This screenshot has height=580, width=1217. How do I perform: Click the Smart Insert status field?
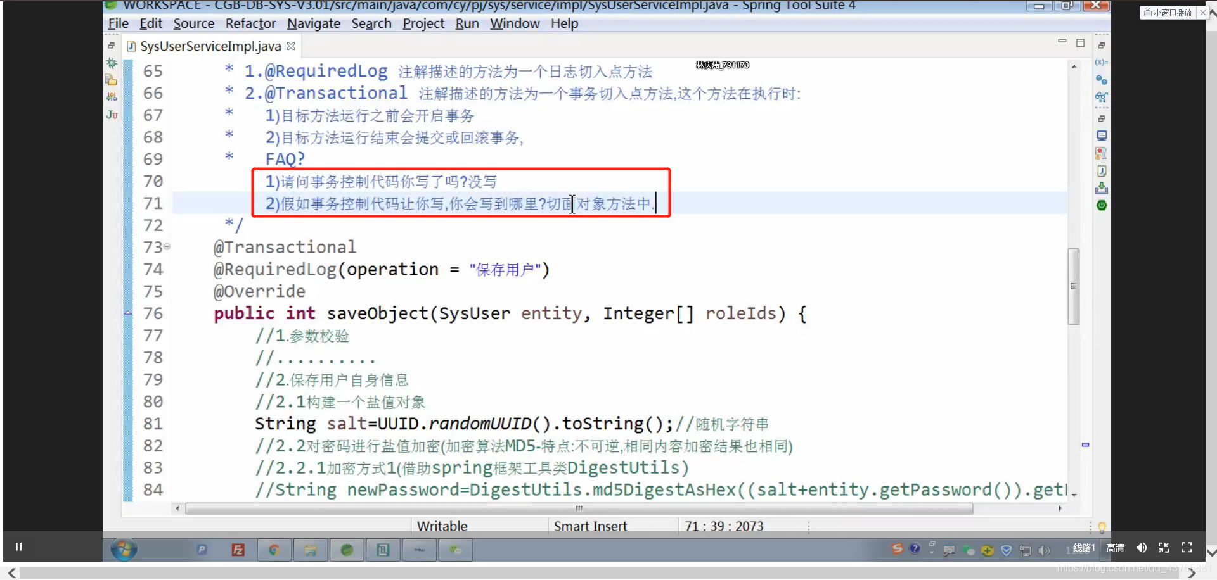tap(590, 526)
